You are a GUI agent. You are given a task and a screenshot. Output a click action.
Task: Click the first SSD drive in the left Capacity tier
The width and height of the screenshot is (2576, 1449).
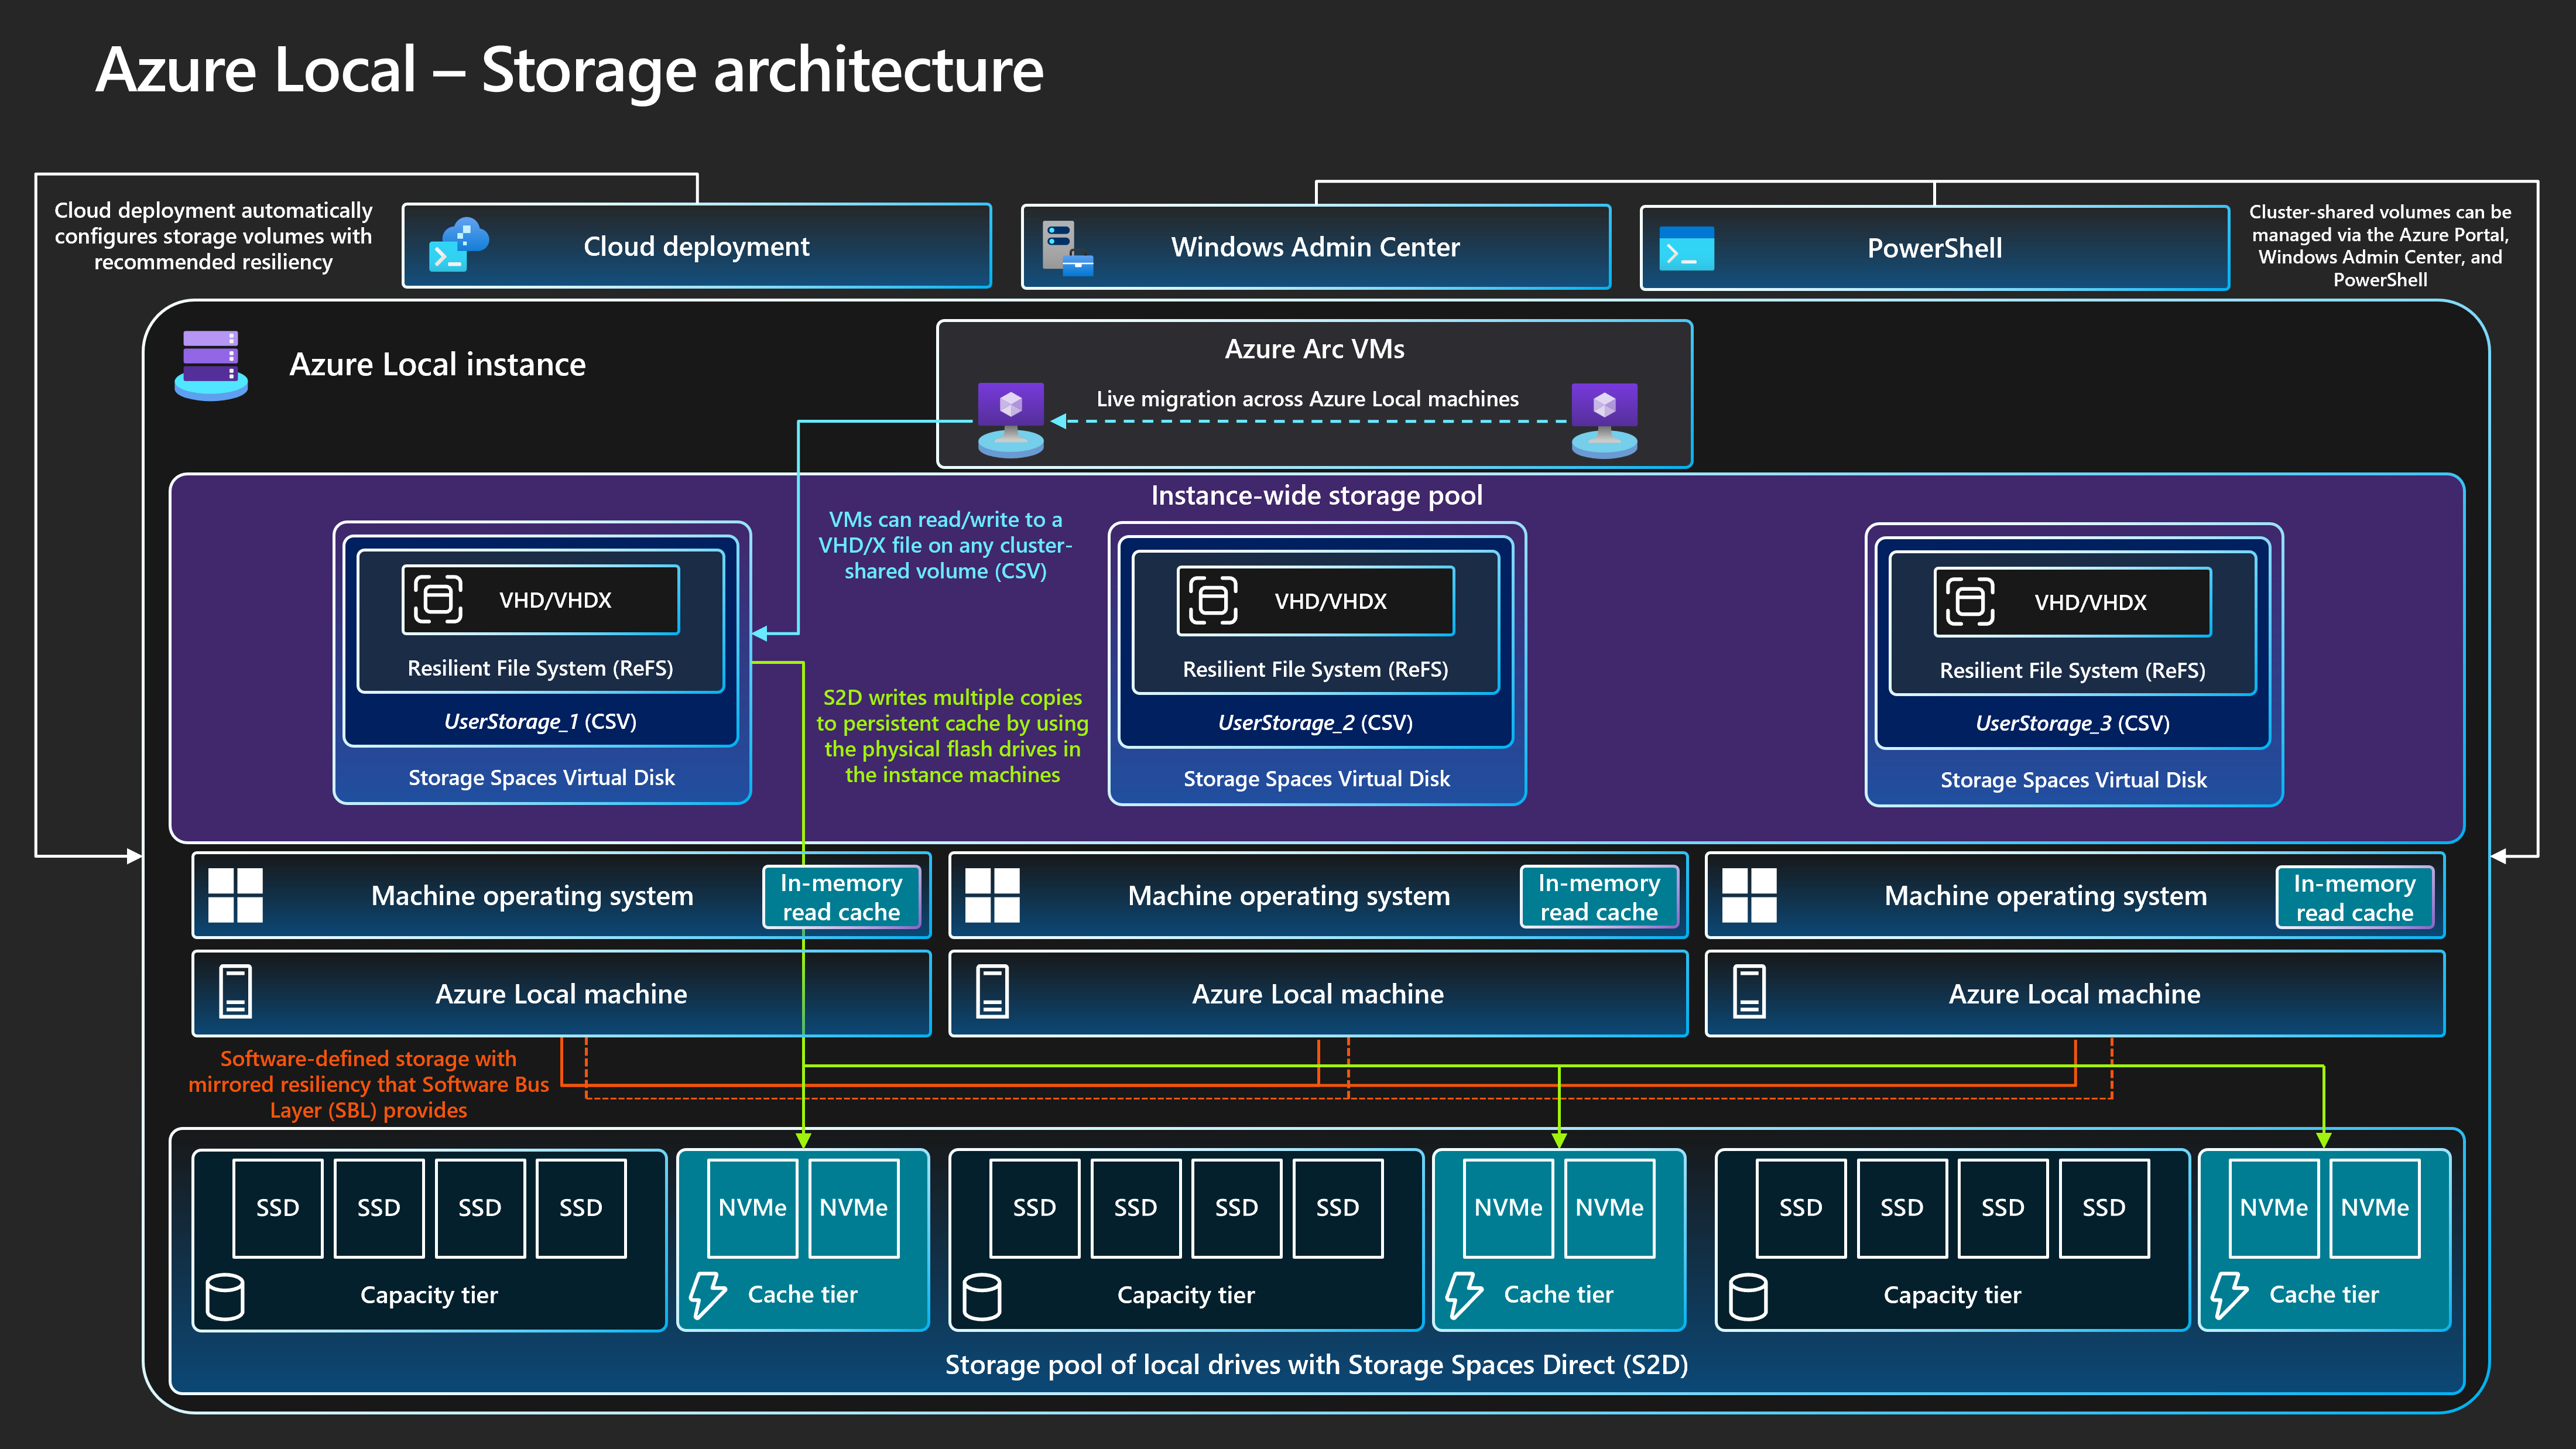click(277, 1208)
